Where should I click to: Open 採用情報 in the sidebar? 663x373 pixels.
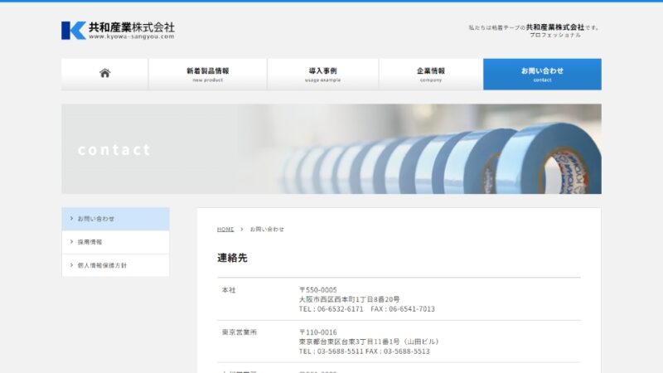tap(115, 242)
